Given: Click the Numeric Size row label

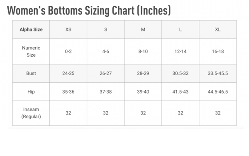Looking at the screenshot, I should coord(31,51).
